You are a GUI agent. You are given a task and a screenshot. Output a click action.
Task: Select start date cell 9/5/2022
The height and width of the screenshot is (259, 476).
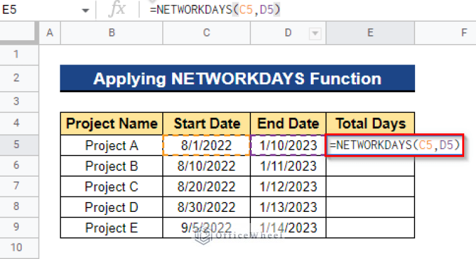(x=206, y=227)
